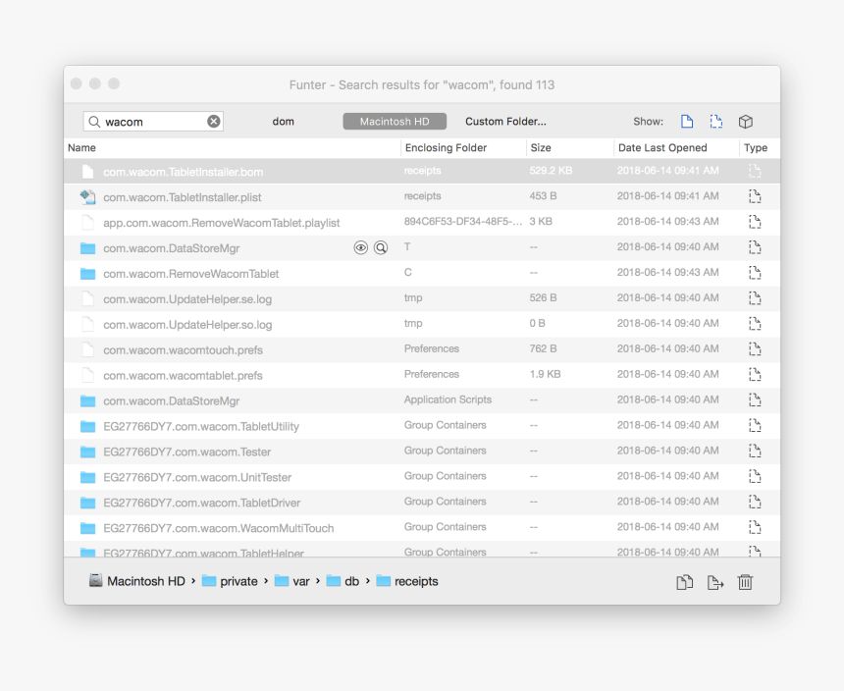Click receipts folder in path bar
This screenshot has width=844, height=691.
[407, 581]
